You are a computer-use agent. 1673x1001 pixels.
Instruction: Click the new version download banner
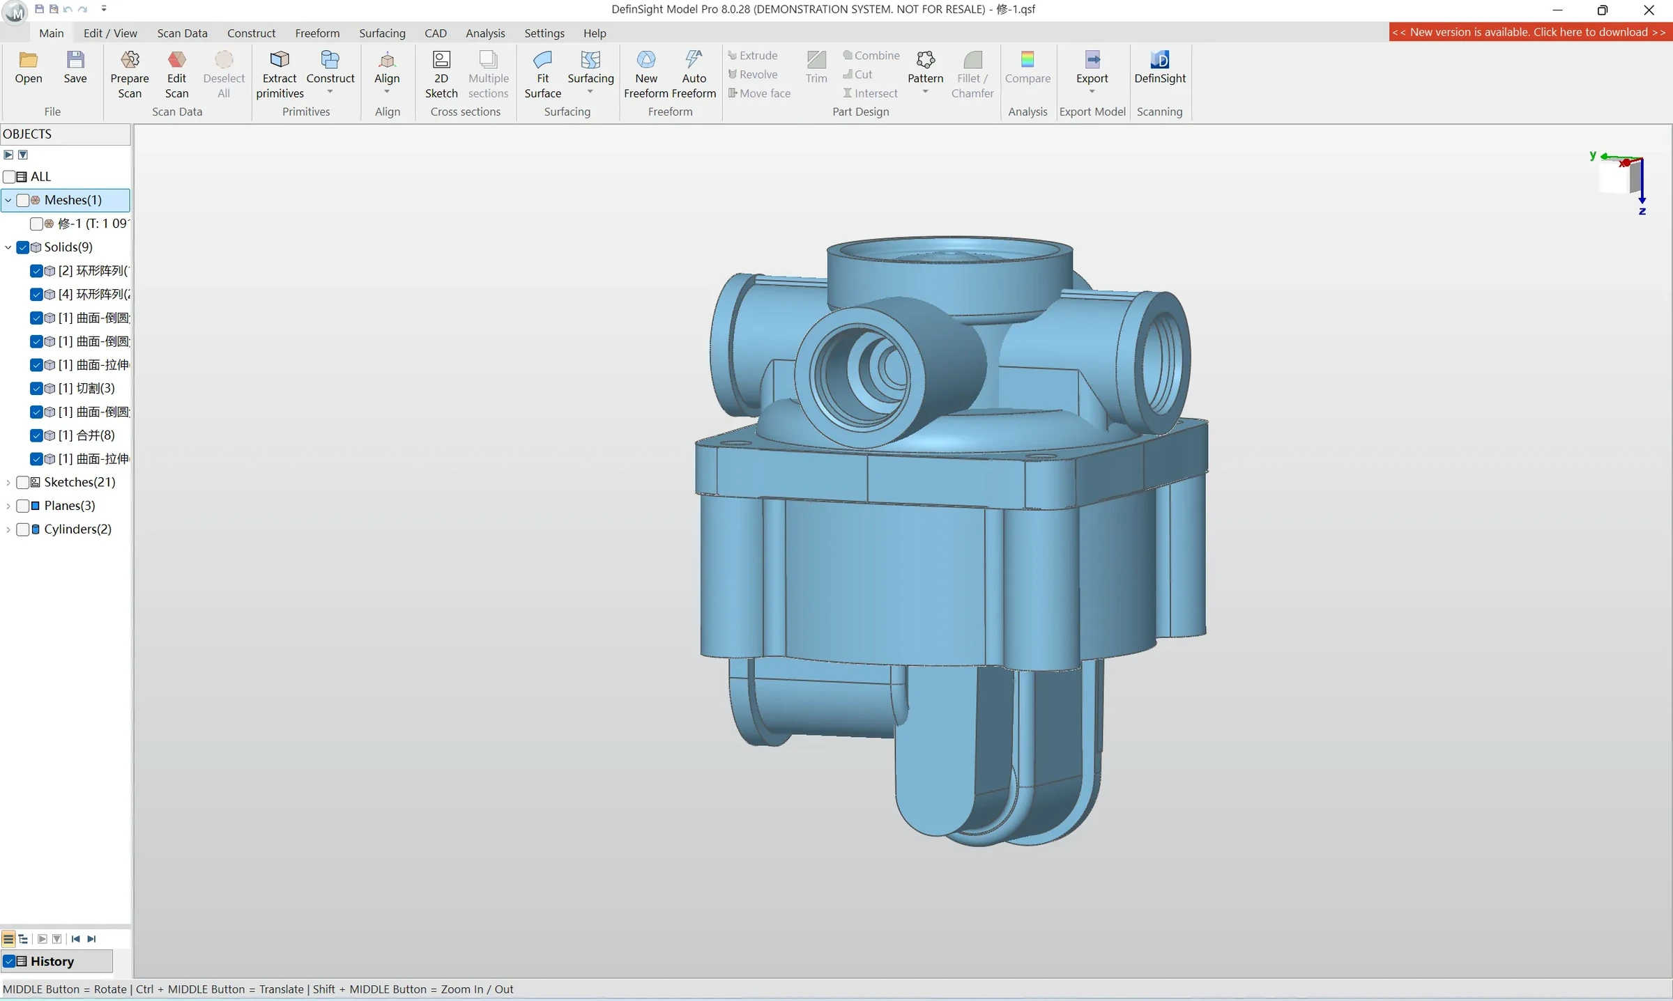pos(1530,32)
